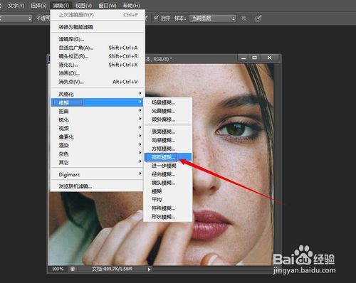The width and height of the screenshot is (356, 283).
Task: Open the 消失点(V)... filter
Action: [x=97, y=82]
